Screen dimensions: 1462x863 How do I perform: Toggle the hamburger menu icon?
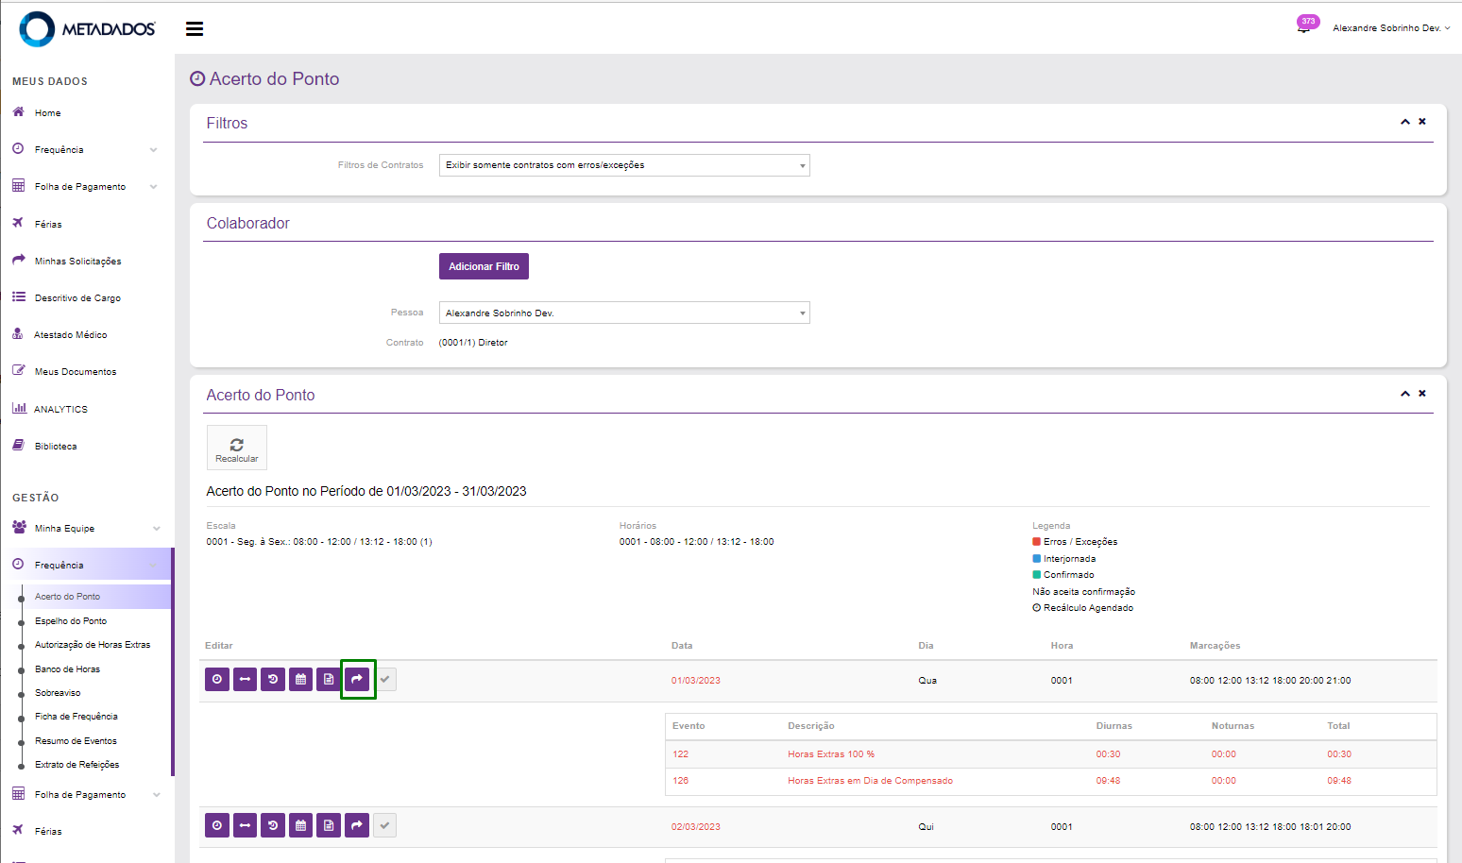click(x=195, y=29)
